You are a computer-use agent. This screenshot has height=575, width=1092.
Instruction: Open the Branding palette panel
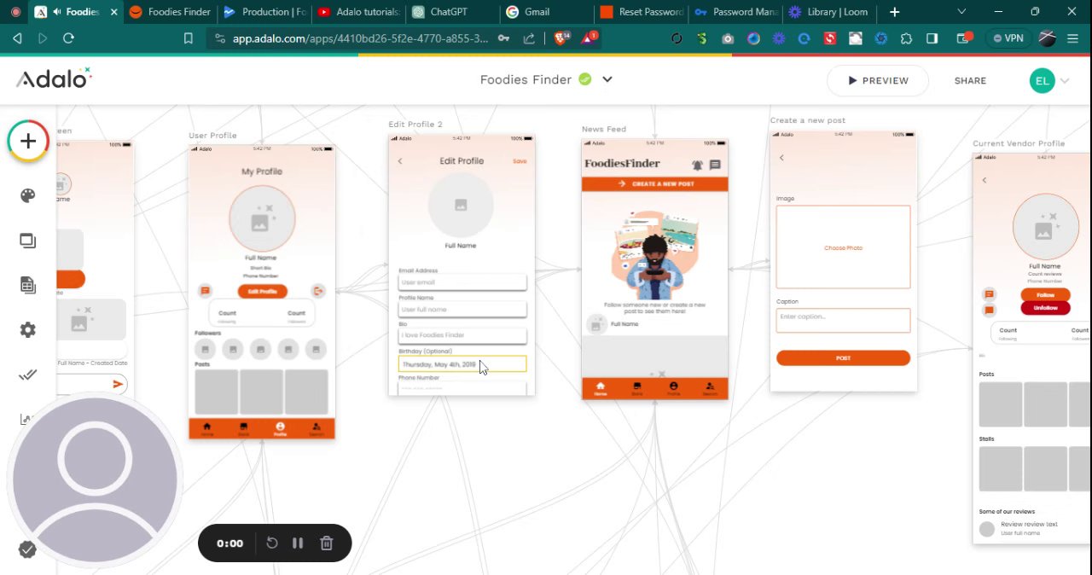point(28,196)
